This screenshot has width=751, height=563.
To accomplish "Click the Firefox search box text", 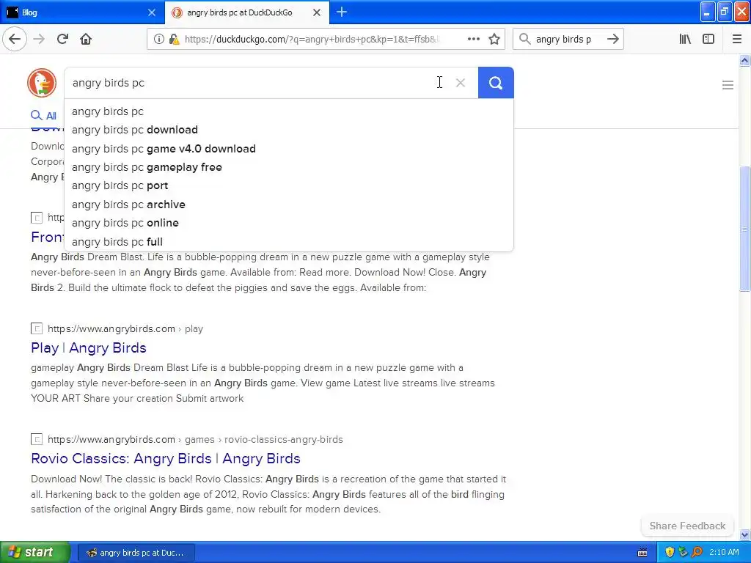I will (x=563, y=40).
